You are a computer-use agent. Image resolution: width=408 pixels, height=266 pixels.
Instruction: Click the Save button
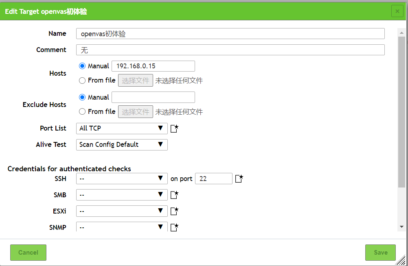click(380, 253)
